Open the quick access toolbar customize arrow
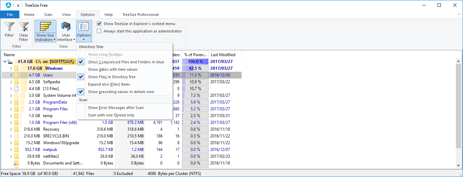This screenshot has height=177, width=463. click(18, 6)
